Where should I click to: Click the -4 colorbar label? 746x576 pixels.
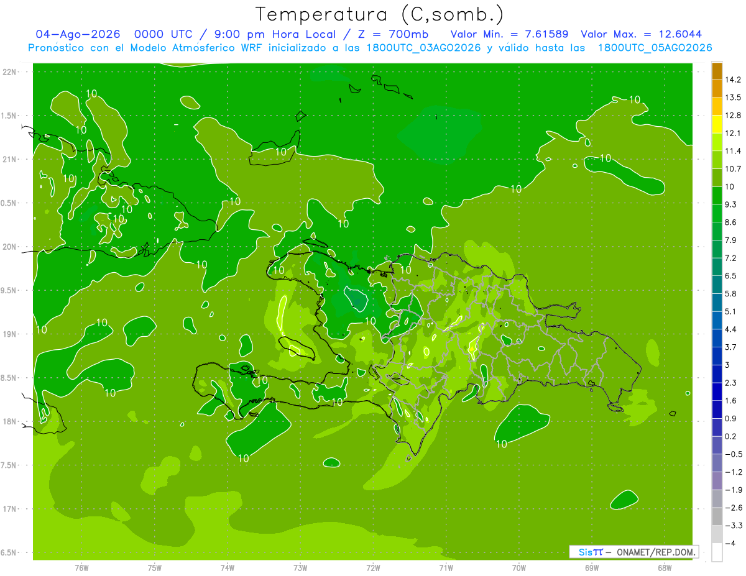pos(730,544)
